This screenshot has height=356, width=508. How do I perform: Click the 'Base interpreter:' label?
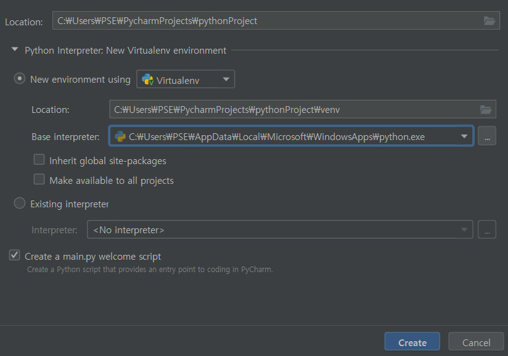pos(65,137)
